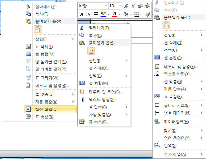The height and width of the screenshot is (159, 206).
Task: Click scissors icon for 잘라내기 in leftmost menu
Action: pyautogui.click(x=28, y=6)
